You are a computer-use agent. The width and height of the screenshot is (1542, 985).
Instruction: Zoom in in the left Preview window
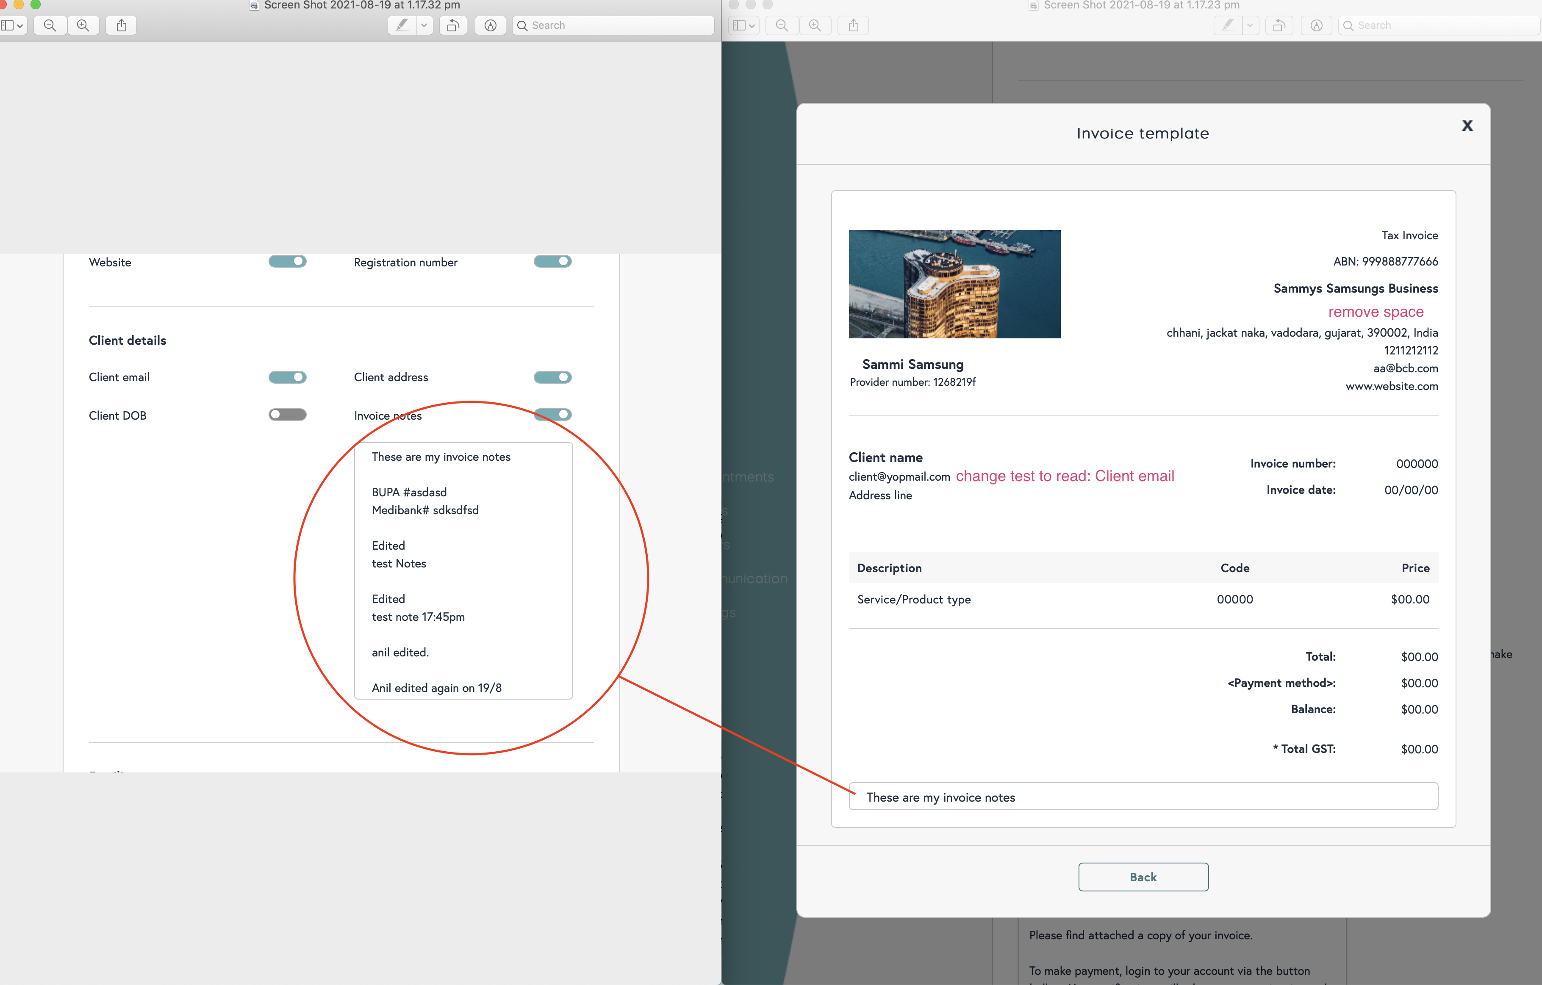click(83, 25)
